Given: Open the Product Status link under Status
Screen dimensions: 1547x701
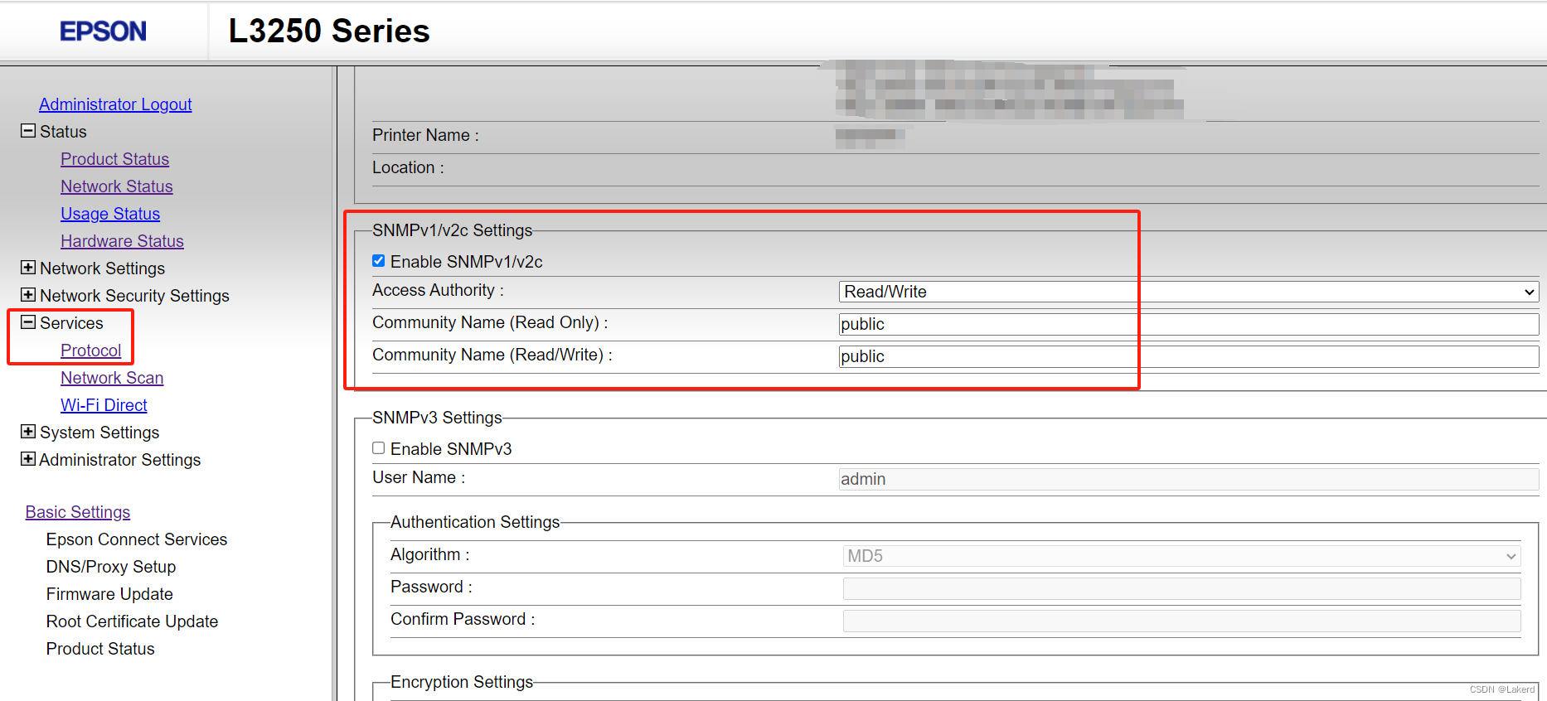Looking at the screenshot, I should point(114,159).
